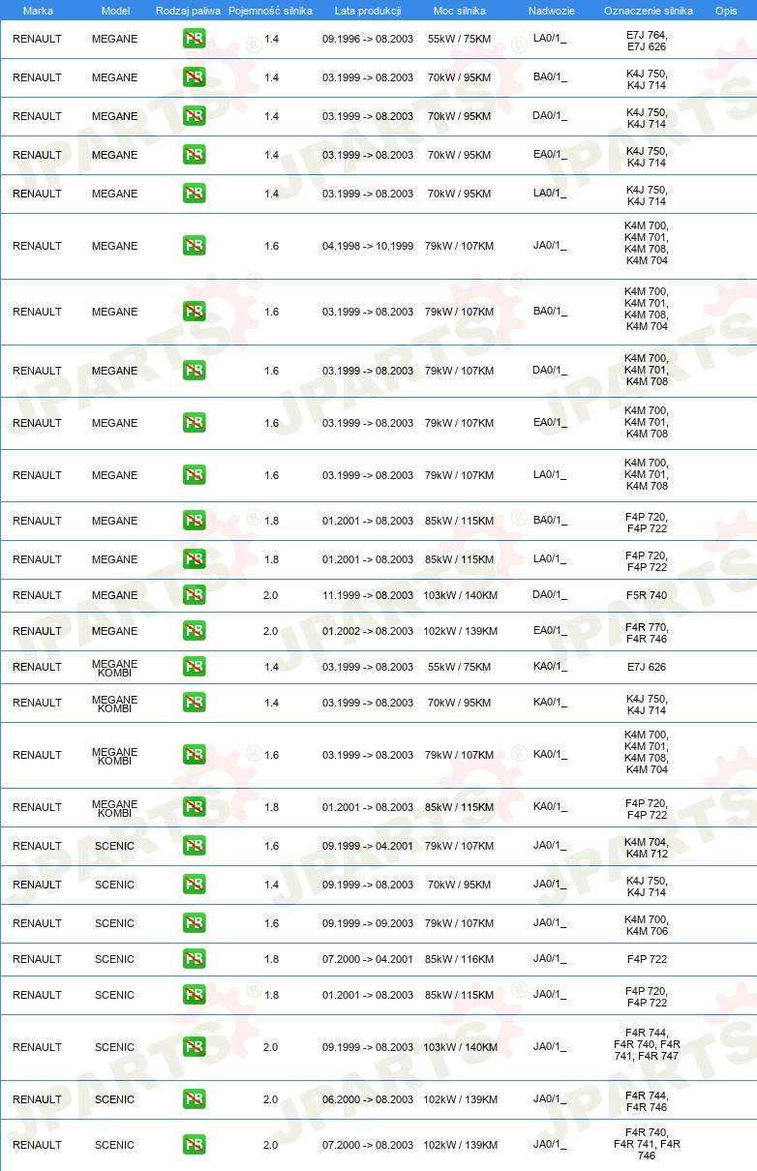Click body code DA0/1_ in Megane 2.0 row
This screenshot has width=757, height=1171.
click(550, 595)
